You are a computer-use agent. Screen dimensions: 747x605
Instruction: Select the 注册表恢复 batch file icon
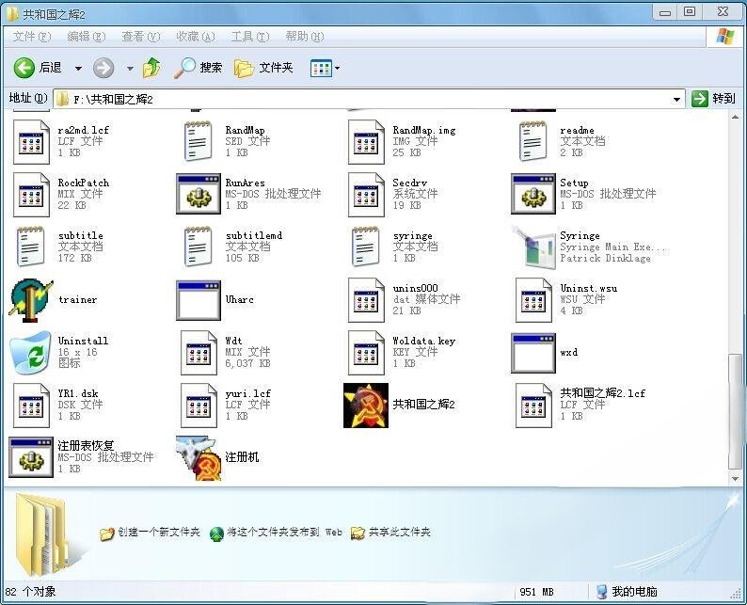pyautogui.click(x=30, y=457)
